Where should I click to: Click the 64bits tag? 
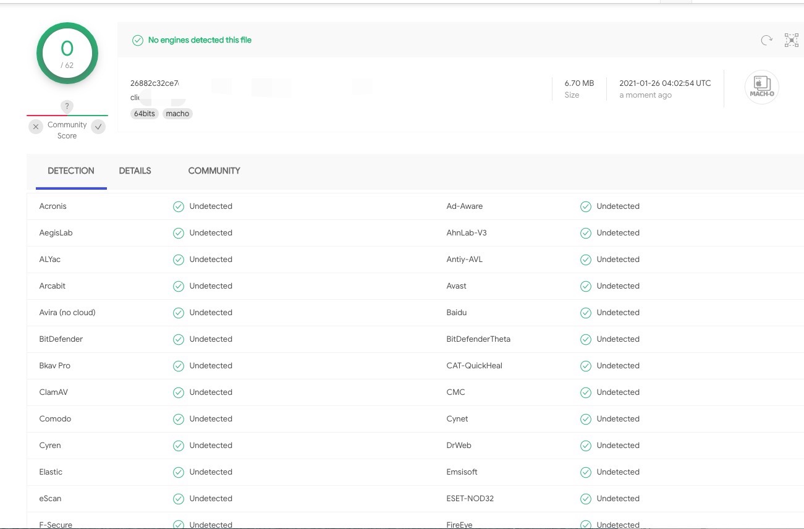point(145,114)
